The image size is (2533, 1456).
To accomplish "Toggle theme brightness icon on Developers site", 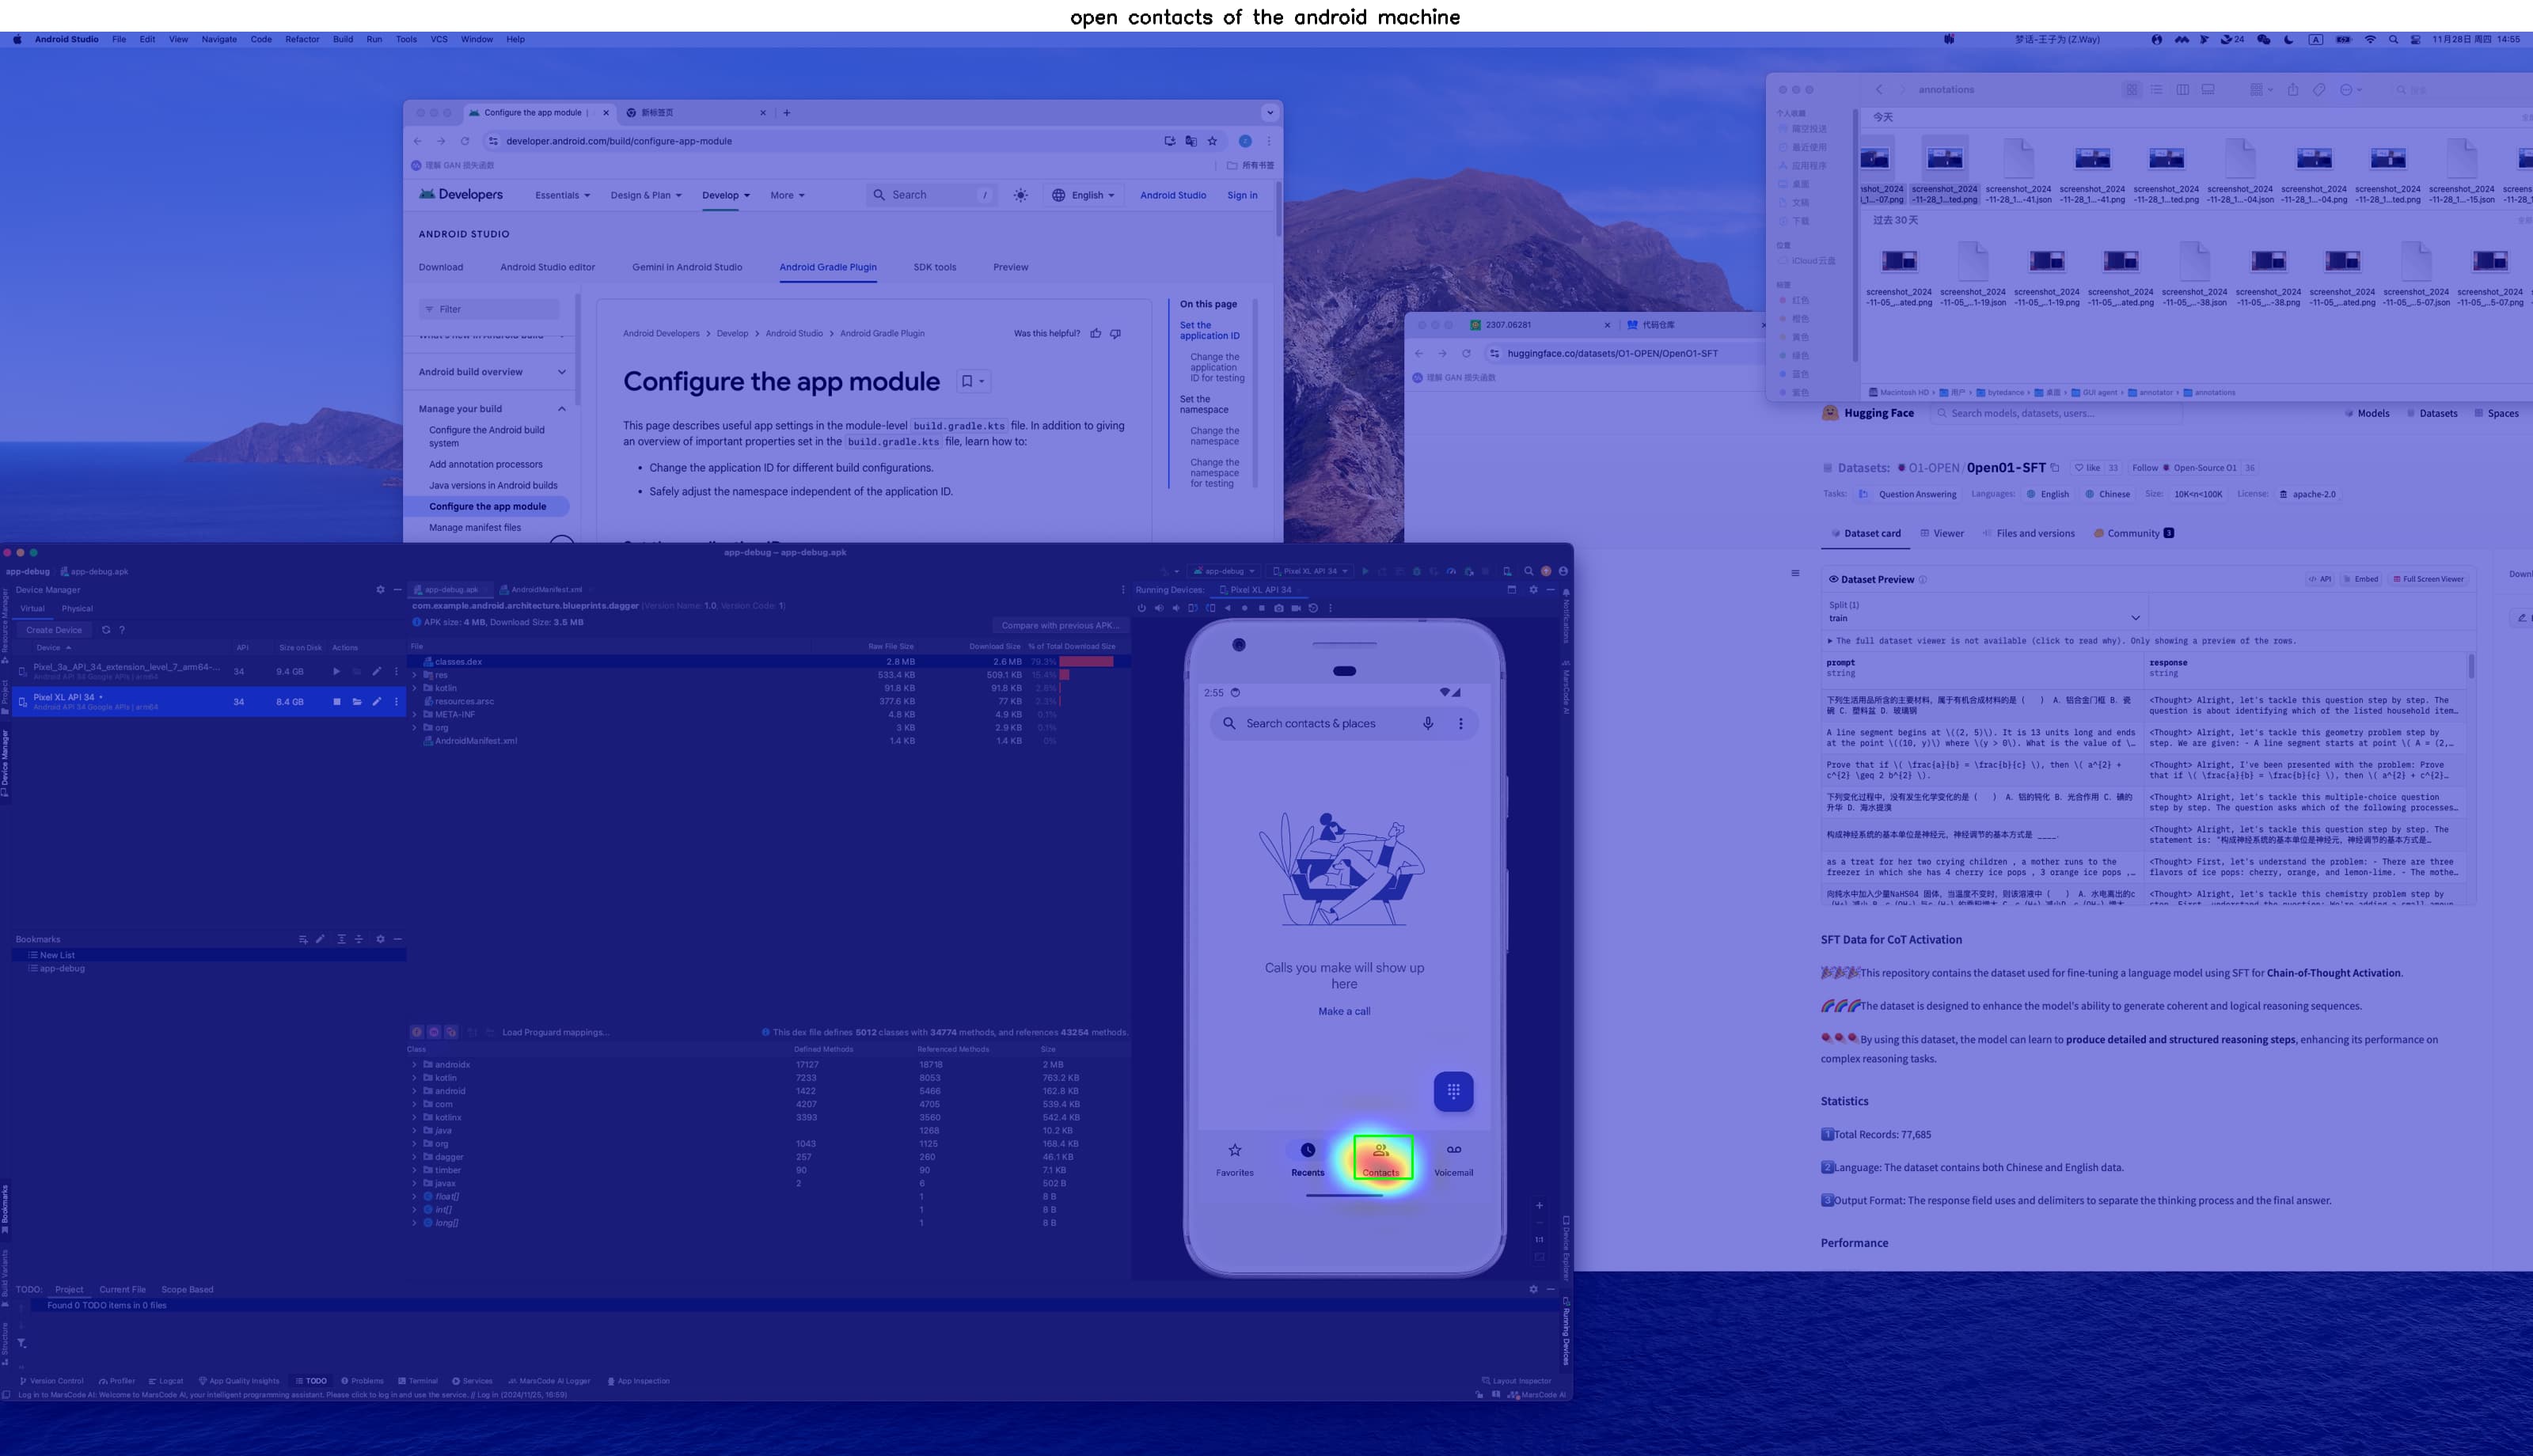I will pos(1020,195).
